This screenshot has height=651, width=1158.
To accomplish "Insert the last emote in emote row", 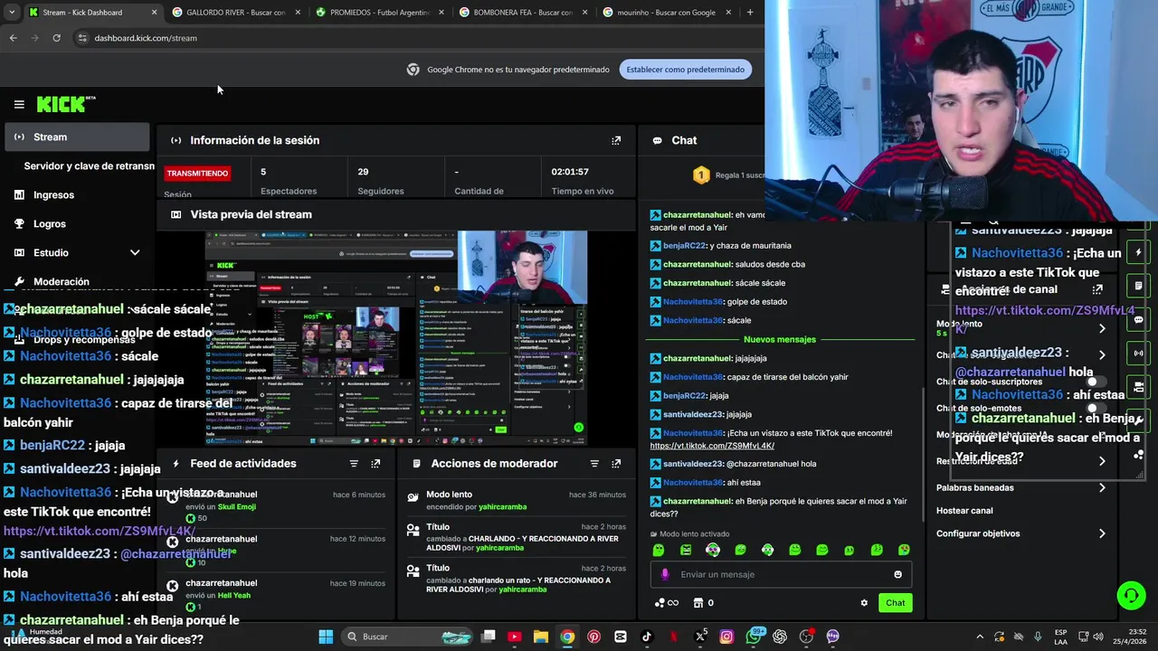I will (x=904, y=550).
